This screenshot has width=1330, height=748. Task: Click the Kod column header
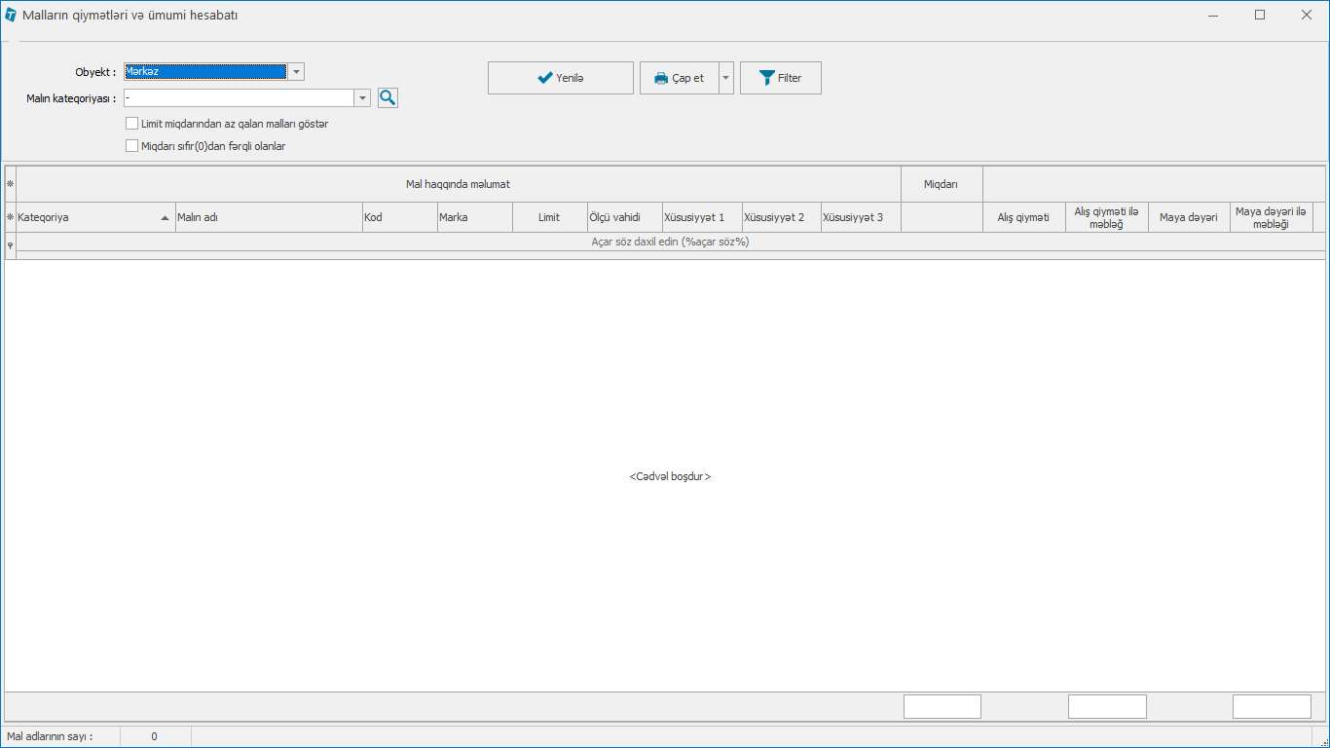tap(399, 217)
